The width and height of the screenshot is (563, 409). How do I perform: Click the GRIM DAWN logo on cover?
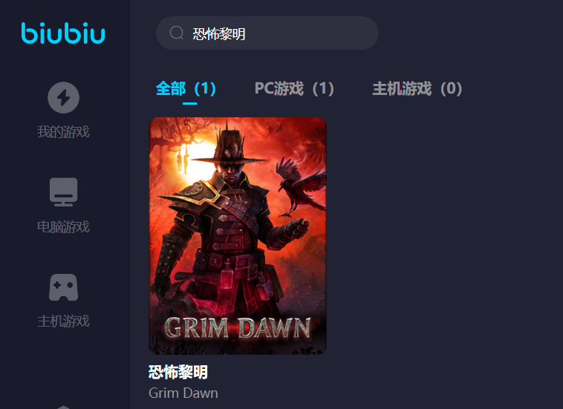pos(238,327)
